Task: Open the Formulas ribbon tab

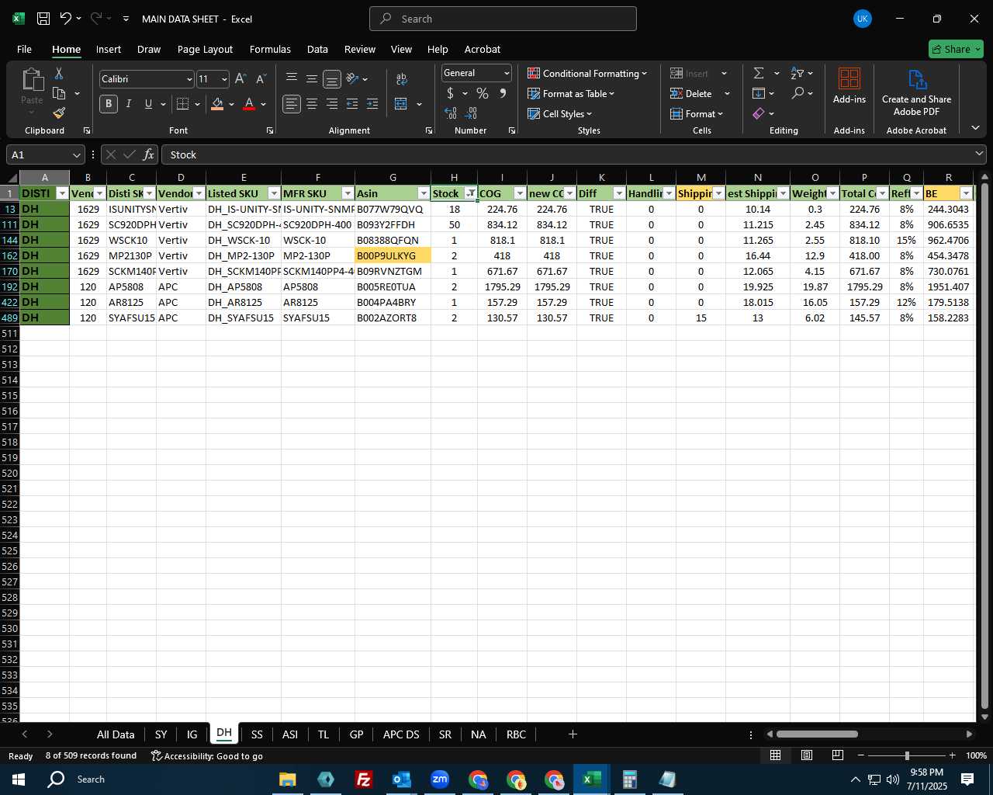Action: [270, 49]
